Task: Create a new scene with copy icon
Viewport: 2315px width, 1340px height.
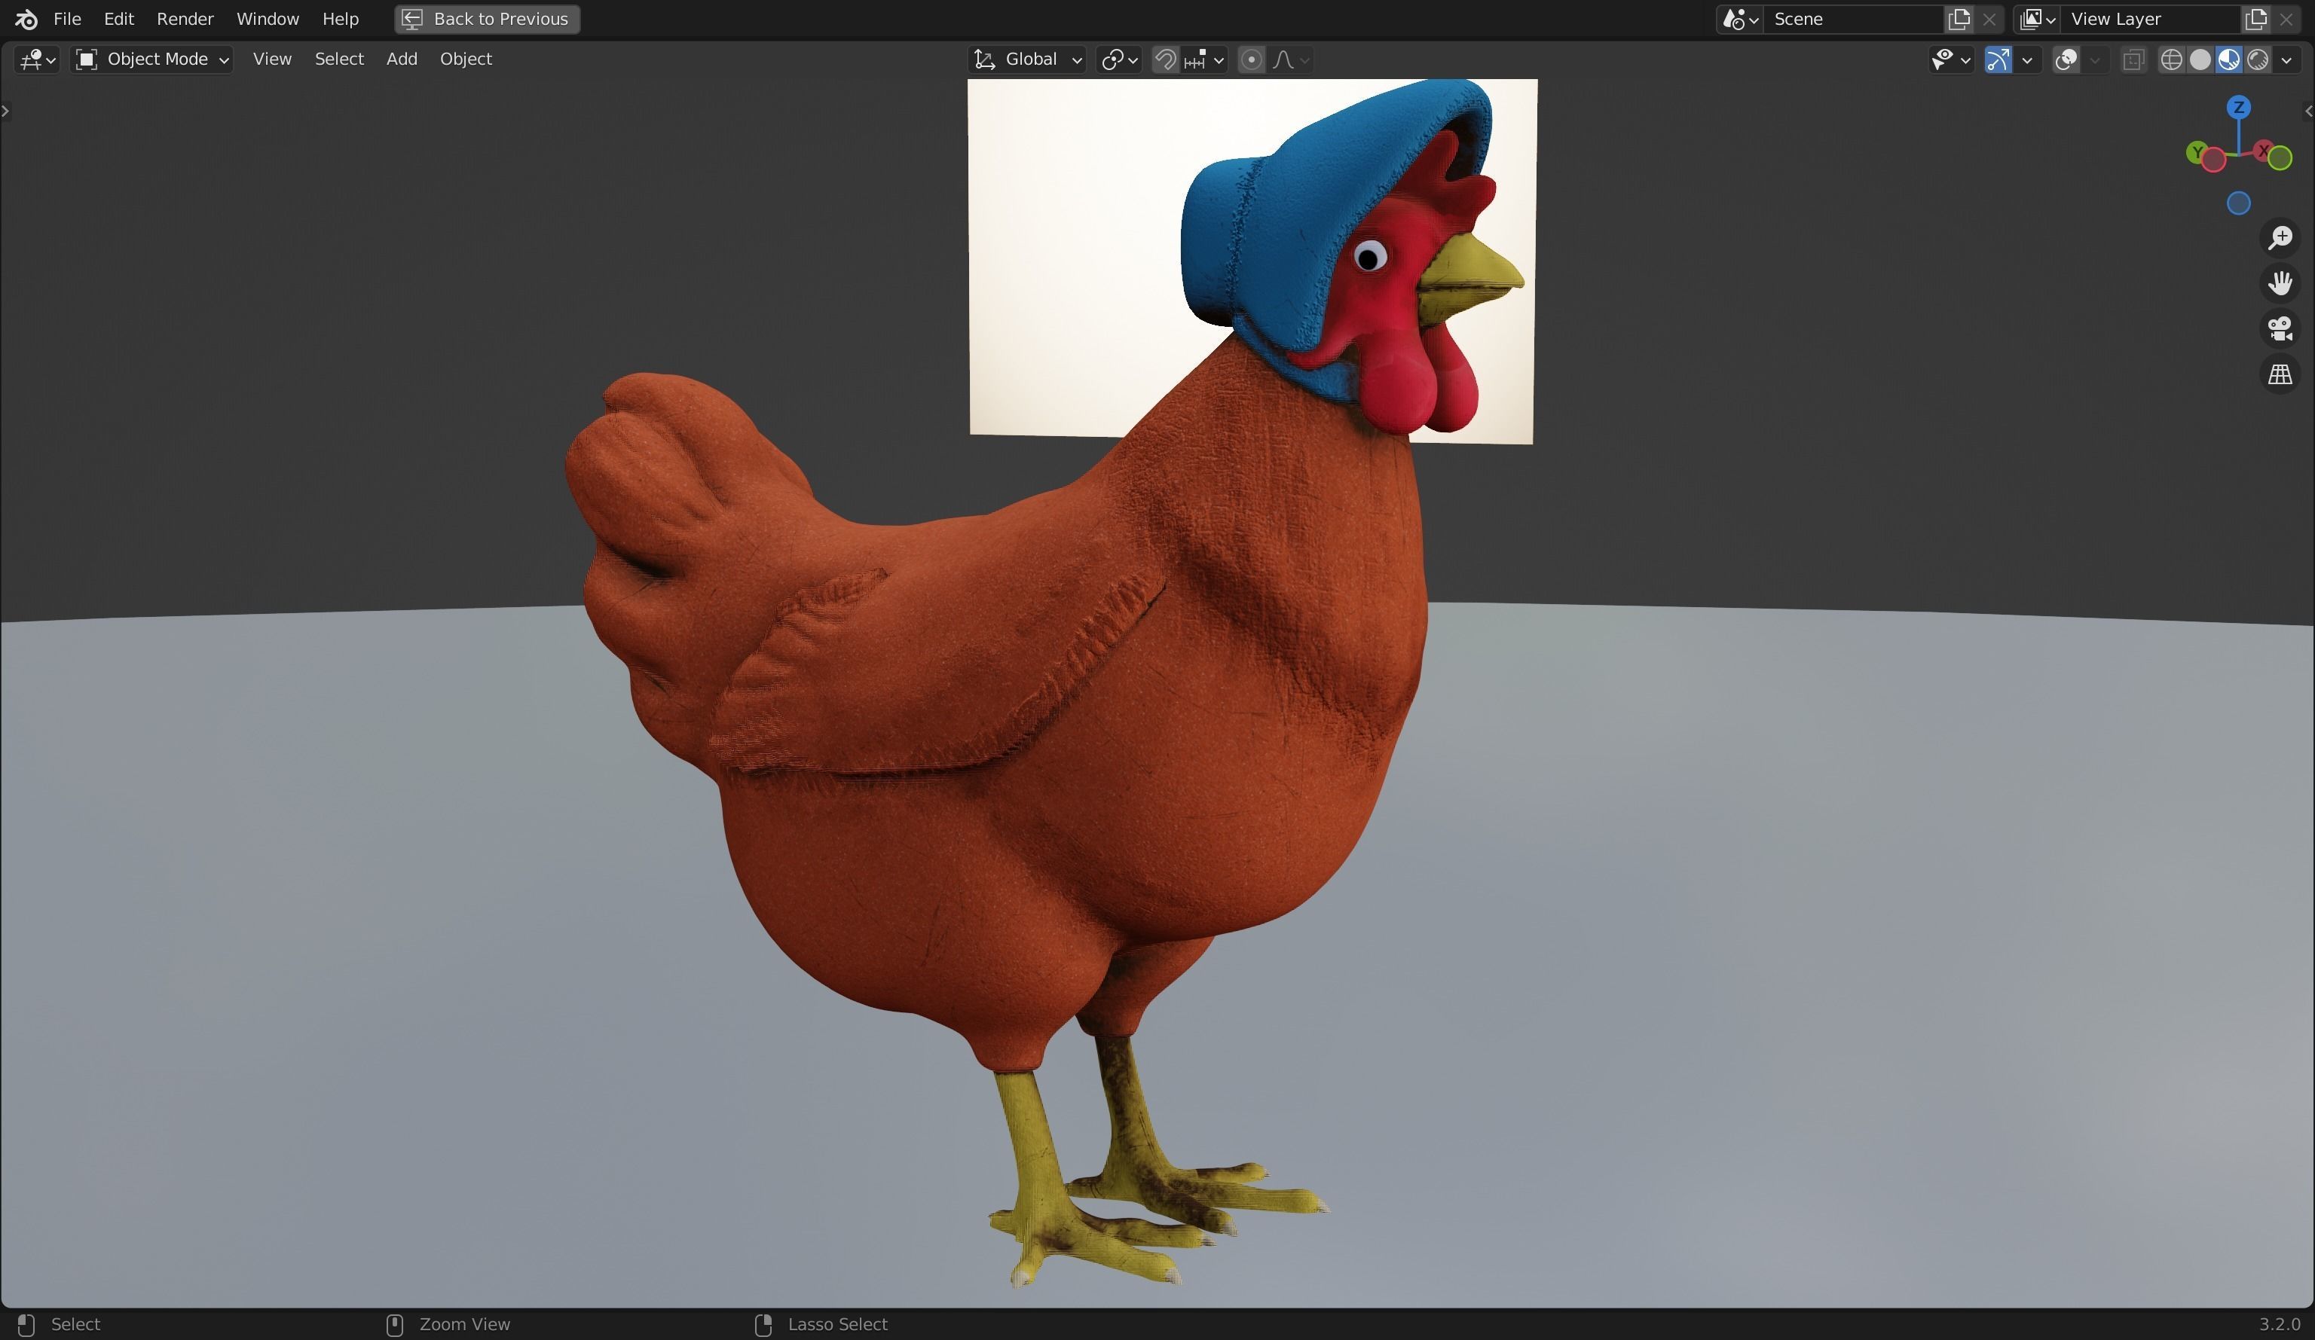Action: point(1959,20)
